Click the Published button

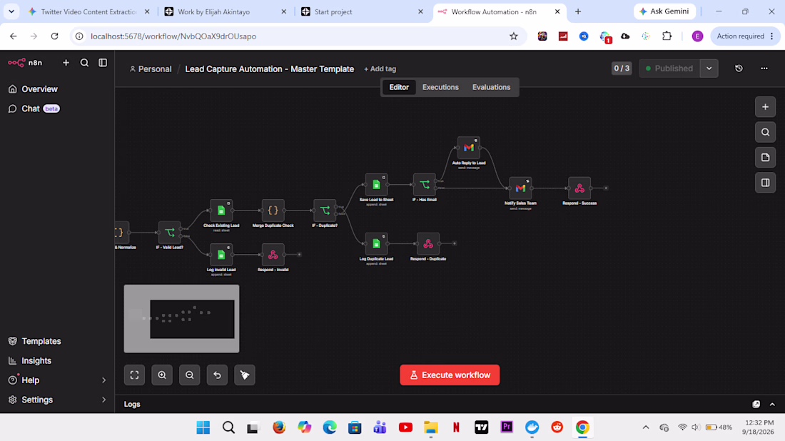point(669,69)
